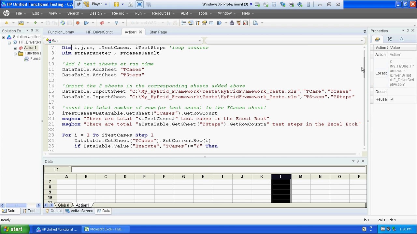417x234 pixels.
Task: Select Action1 in the Solution Explorer tree
Action: click(x=30, y=48)
